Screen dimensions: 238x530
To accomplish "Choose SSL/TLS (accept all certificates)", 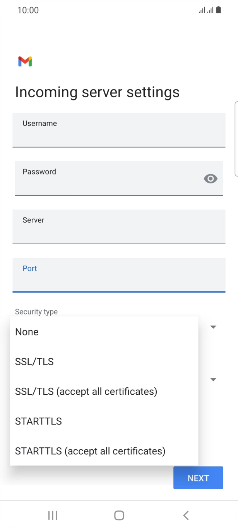I will click(86, 392).
